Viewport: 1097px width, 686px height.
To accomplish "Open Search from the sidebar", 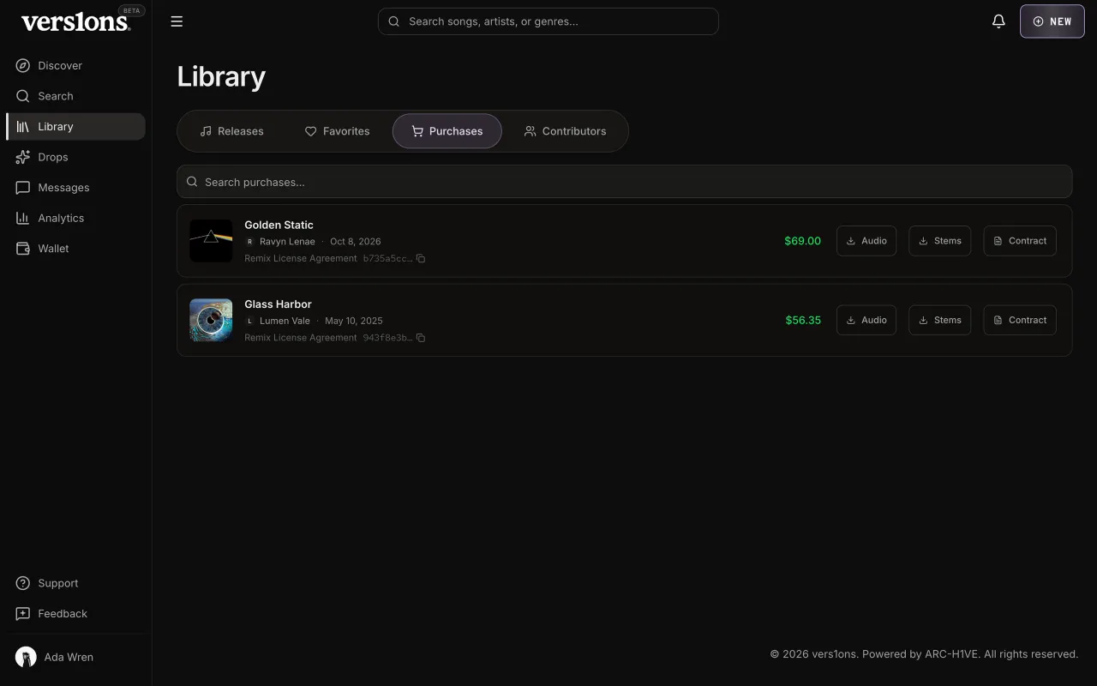I will (x=75, y=96).
